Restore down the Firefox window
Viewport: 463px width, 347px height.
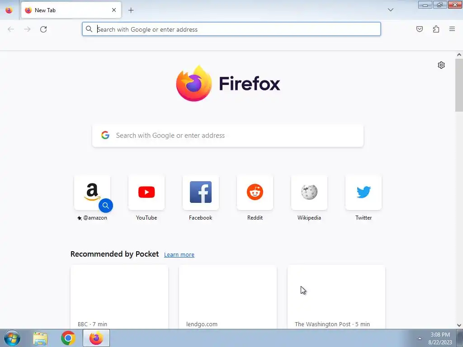click(440, 5)
